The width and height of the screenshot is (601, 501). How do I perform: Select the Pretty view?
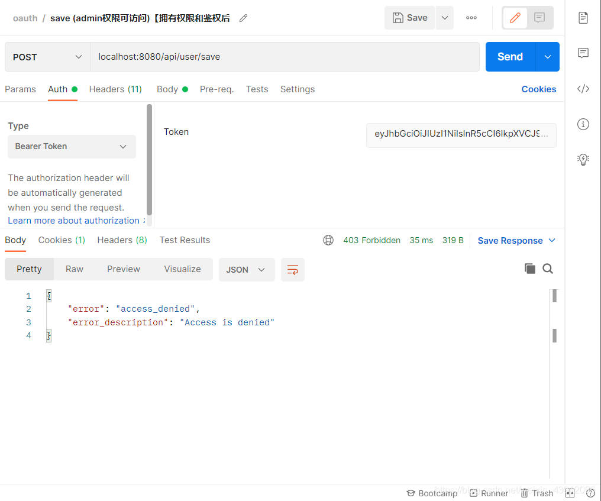[x=29, y=269]
